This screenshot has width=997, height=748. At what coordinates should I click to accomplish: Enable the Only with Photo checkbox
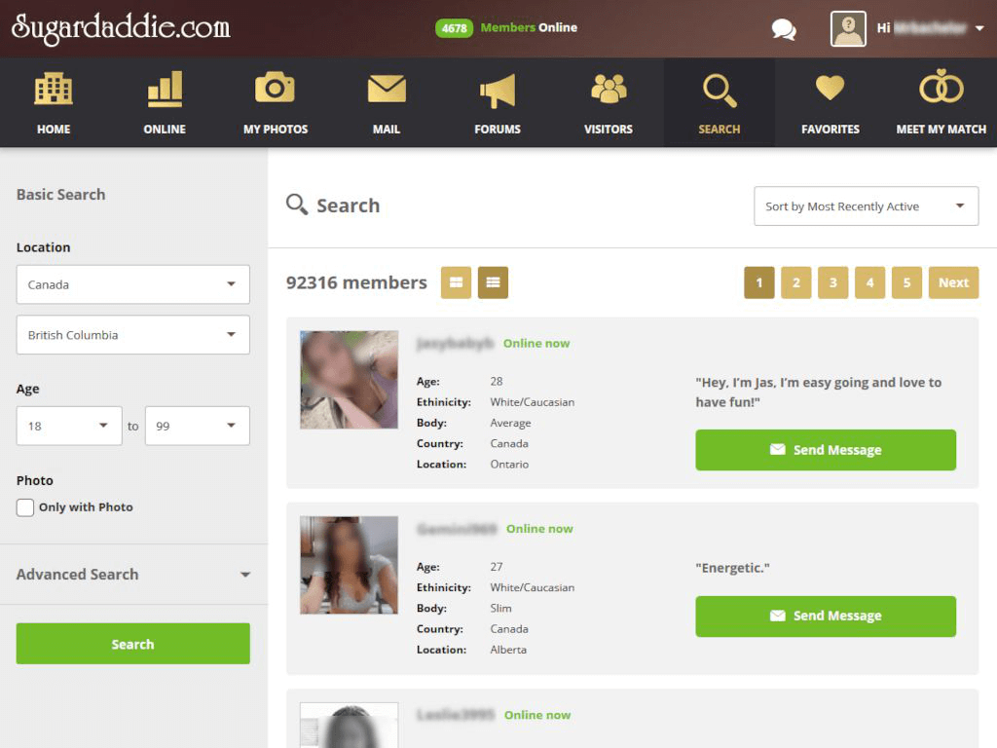25,507
